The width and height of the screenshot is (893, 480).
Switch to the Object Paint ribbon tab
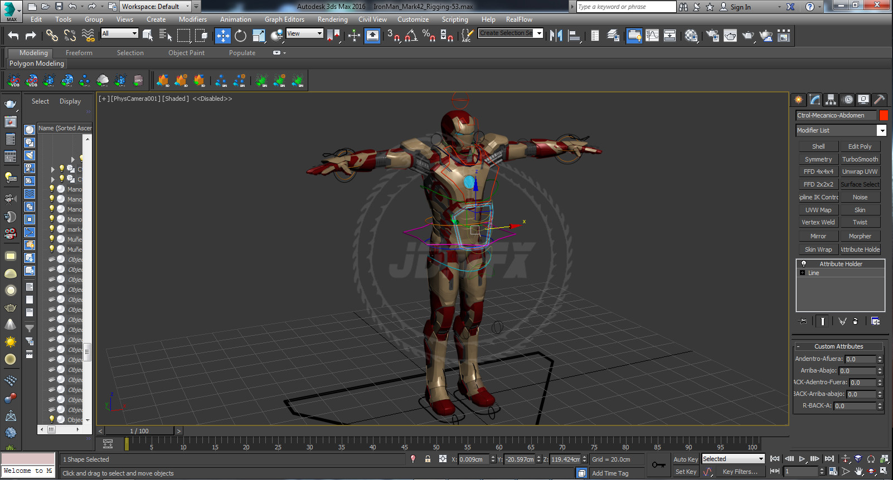187,53
